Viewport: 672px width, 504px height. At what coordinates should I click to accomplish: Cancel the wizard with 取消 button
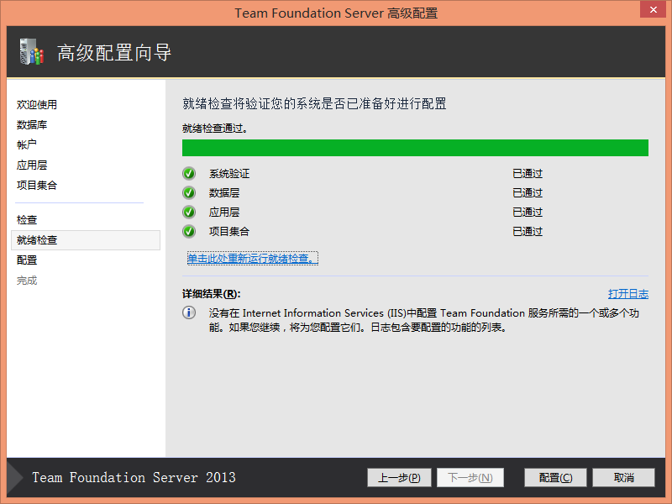[623, 477]
